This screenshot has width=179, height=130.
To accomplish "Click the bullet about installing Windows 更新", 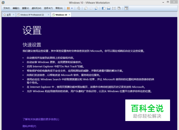I will click(x=54, y=62).
